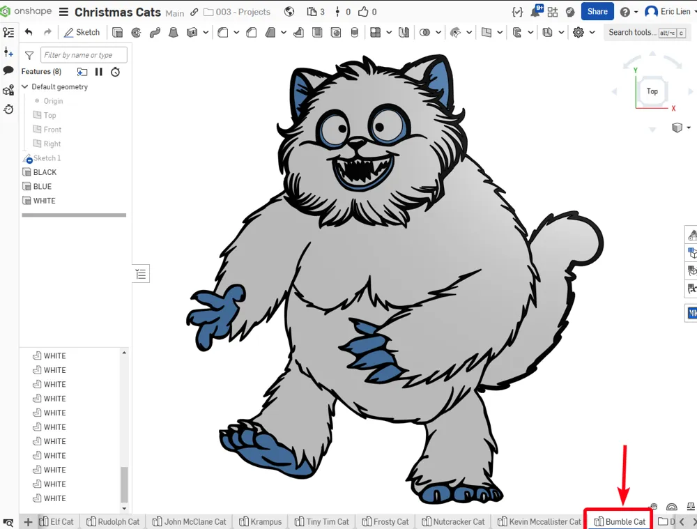Screen dimensions: 697x529
Task: Select the Shell tool
Action: 317,33
